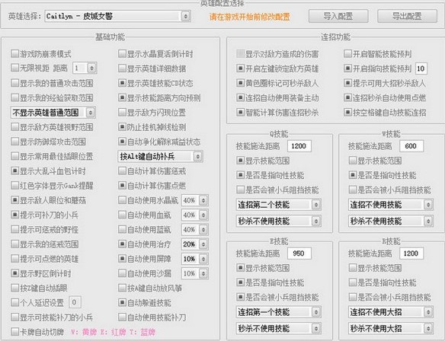Disable 按空格键自动技能连招 checkbox
This screenshot has width=445, height=341.
pos(347,112)
